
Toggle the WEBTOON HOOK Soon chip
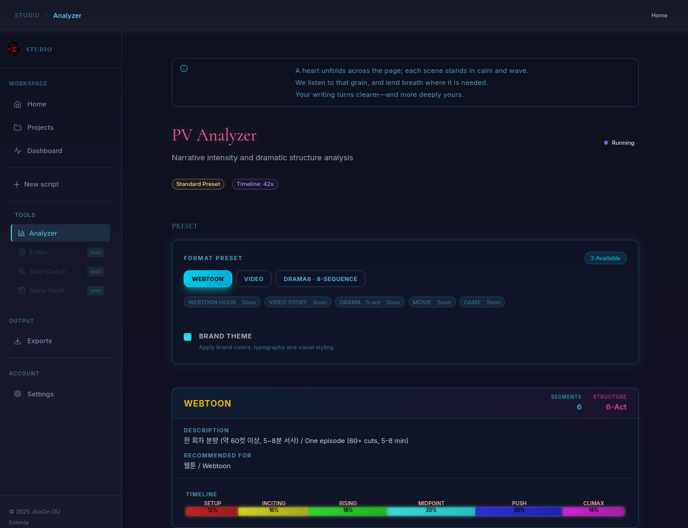(221, 302)
